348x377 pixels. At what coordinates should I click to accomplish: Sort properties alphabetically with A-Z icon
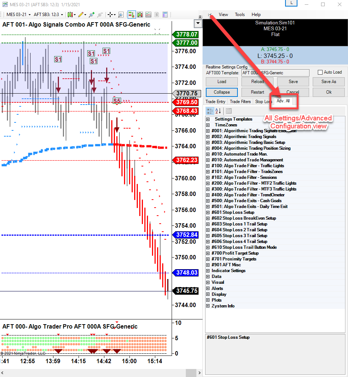point(218,111)
